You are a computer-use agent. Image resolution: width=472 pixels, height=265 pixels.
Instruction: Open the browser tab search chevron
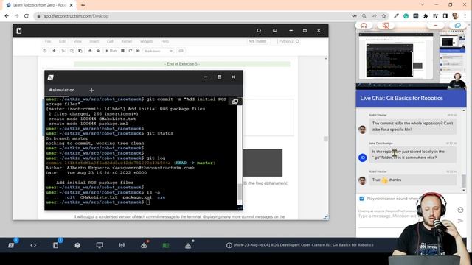pyautogui.click(x=423, y=5)
